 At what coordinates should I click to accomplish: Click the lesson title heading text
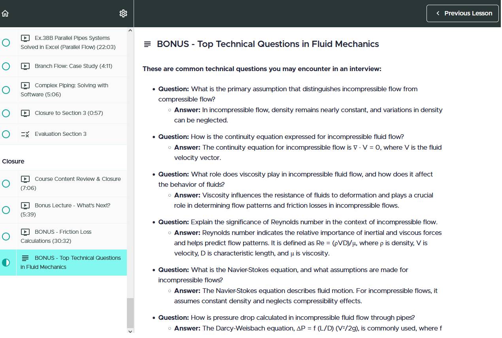[268, 44]
